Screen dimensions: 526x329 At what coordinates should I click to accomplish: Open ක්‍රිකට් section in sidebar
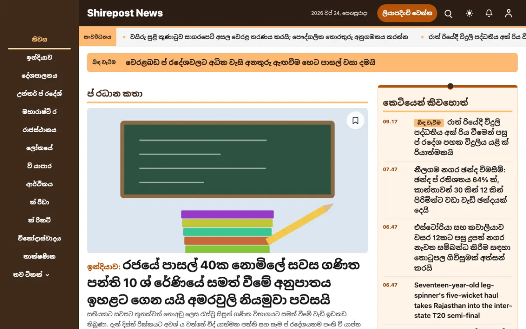point(39,220)
